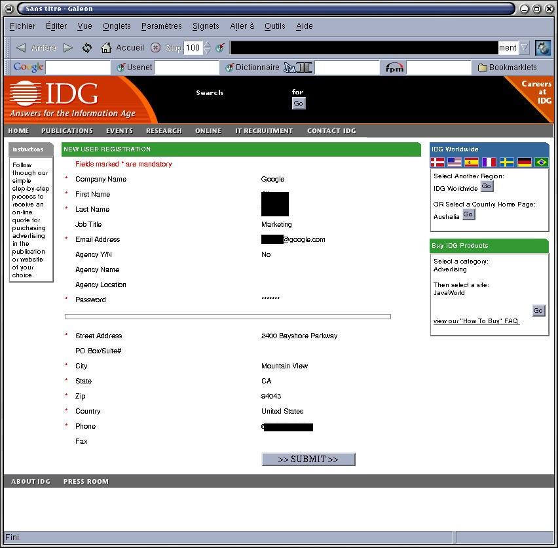The width and height of the screenshot is (558, 548).
Task: Go to ONLINE navigation tab
Action: (x=208, y=130)
